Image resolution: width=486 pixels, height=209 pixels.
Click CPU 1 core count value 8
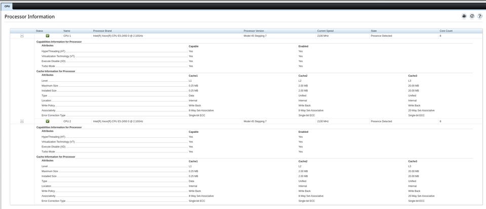point(440,36)
